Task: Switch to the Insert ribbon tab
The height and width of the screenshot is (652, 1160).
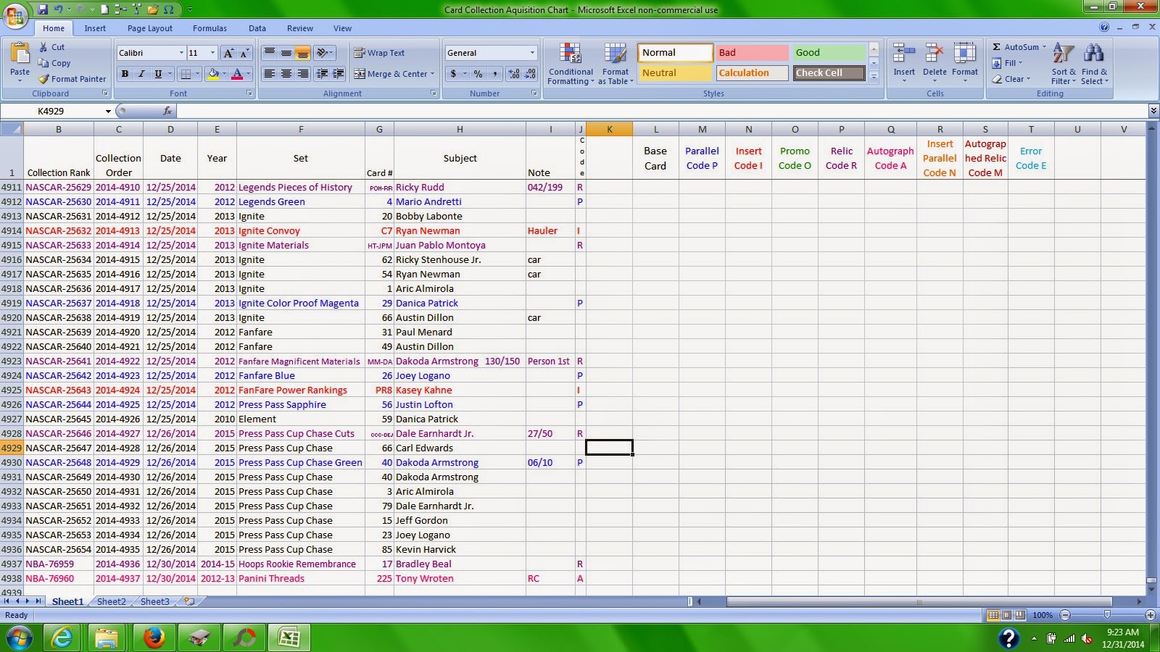Action: (x=95, y=28)
